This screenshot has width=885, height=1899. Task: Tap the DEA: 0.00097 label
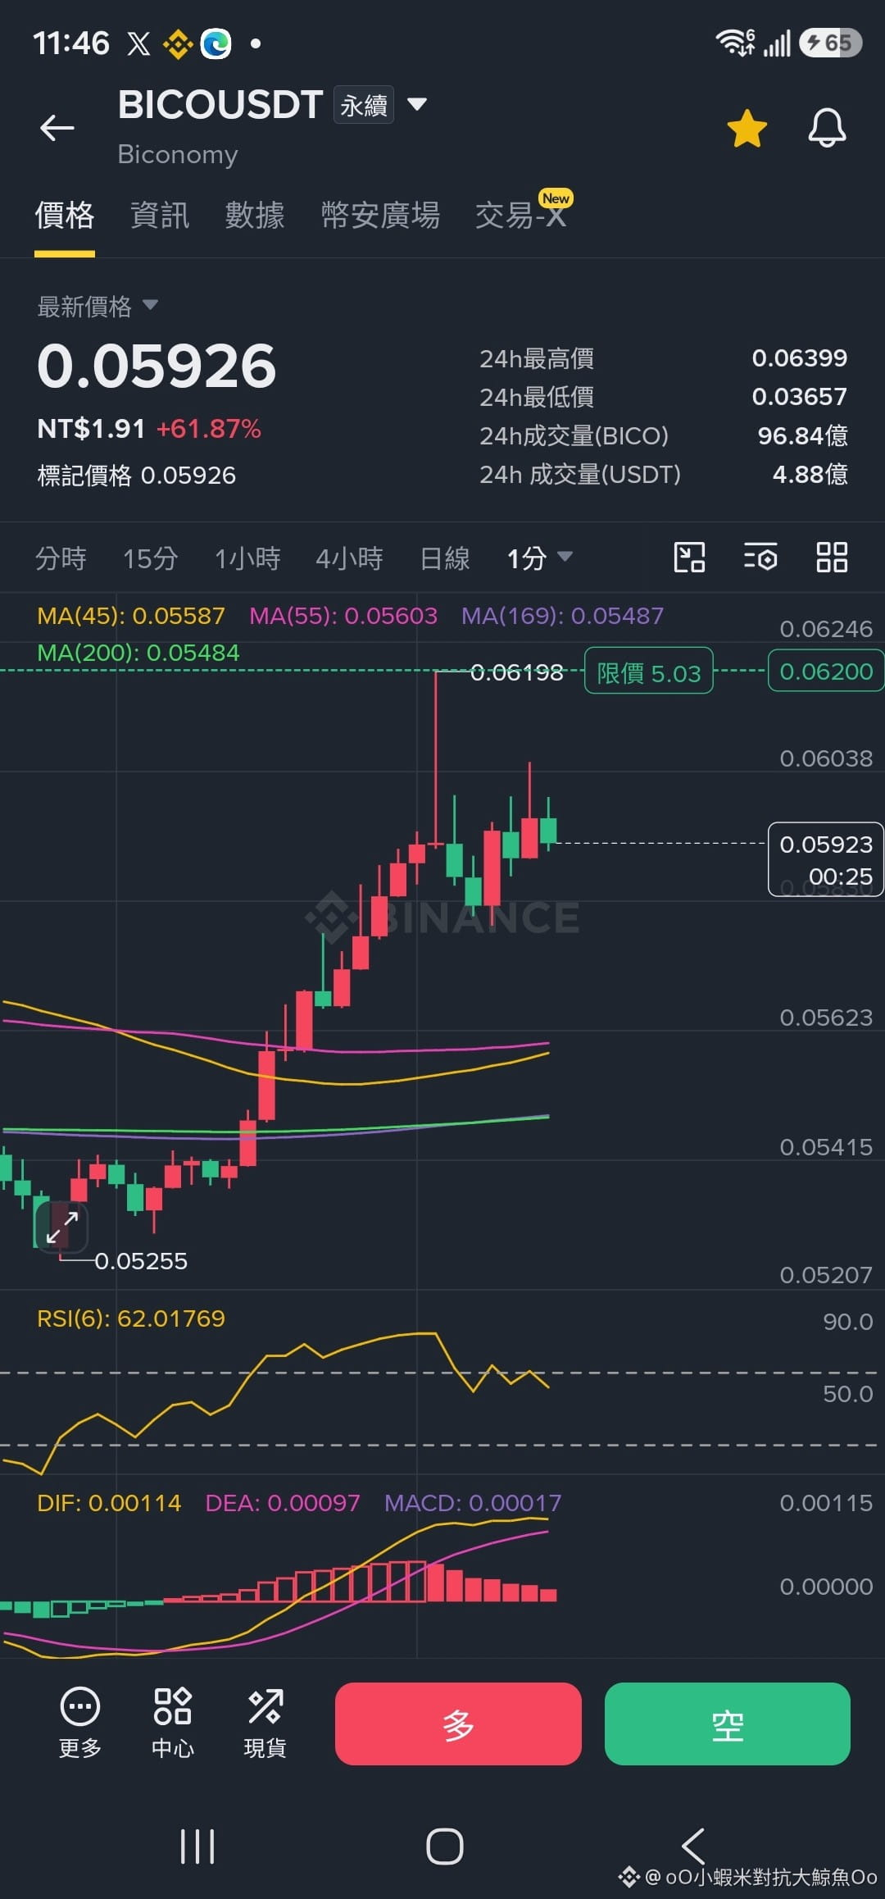(x=283, y=1503)
